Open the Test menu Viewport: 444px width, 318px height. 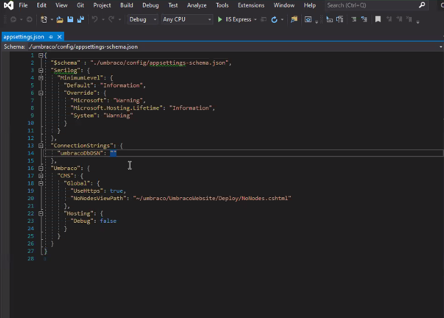[x=173, y=5]
